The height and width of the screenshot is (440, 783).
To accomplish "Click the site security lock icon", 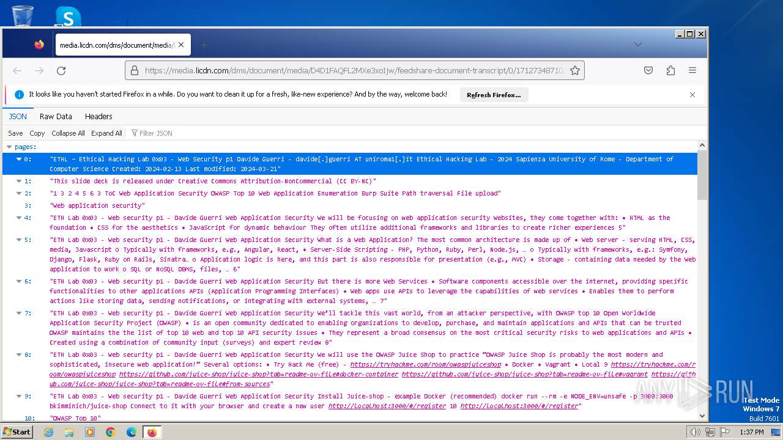I will (135, 71).
